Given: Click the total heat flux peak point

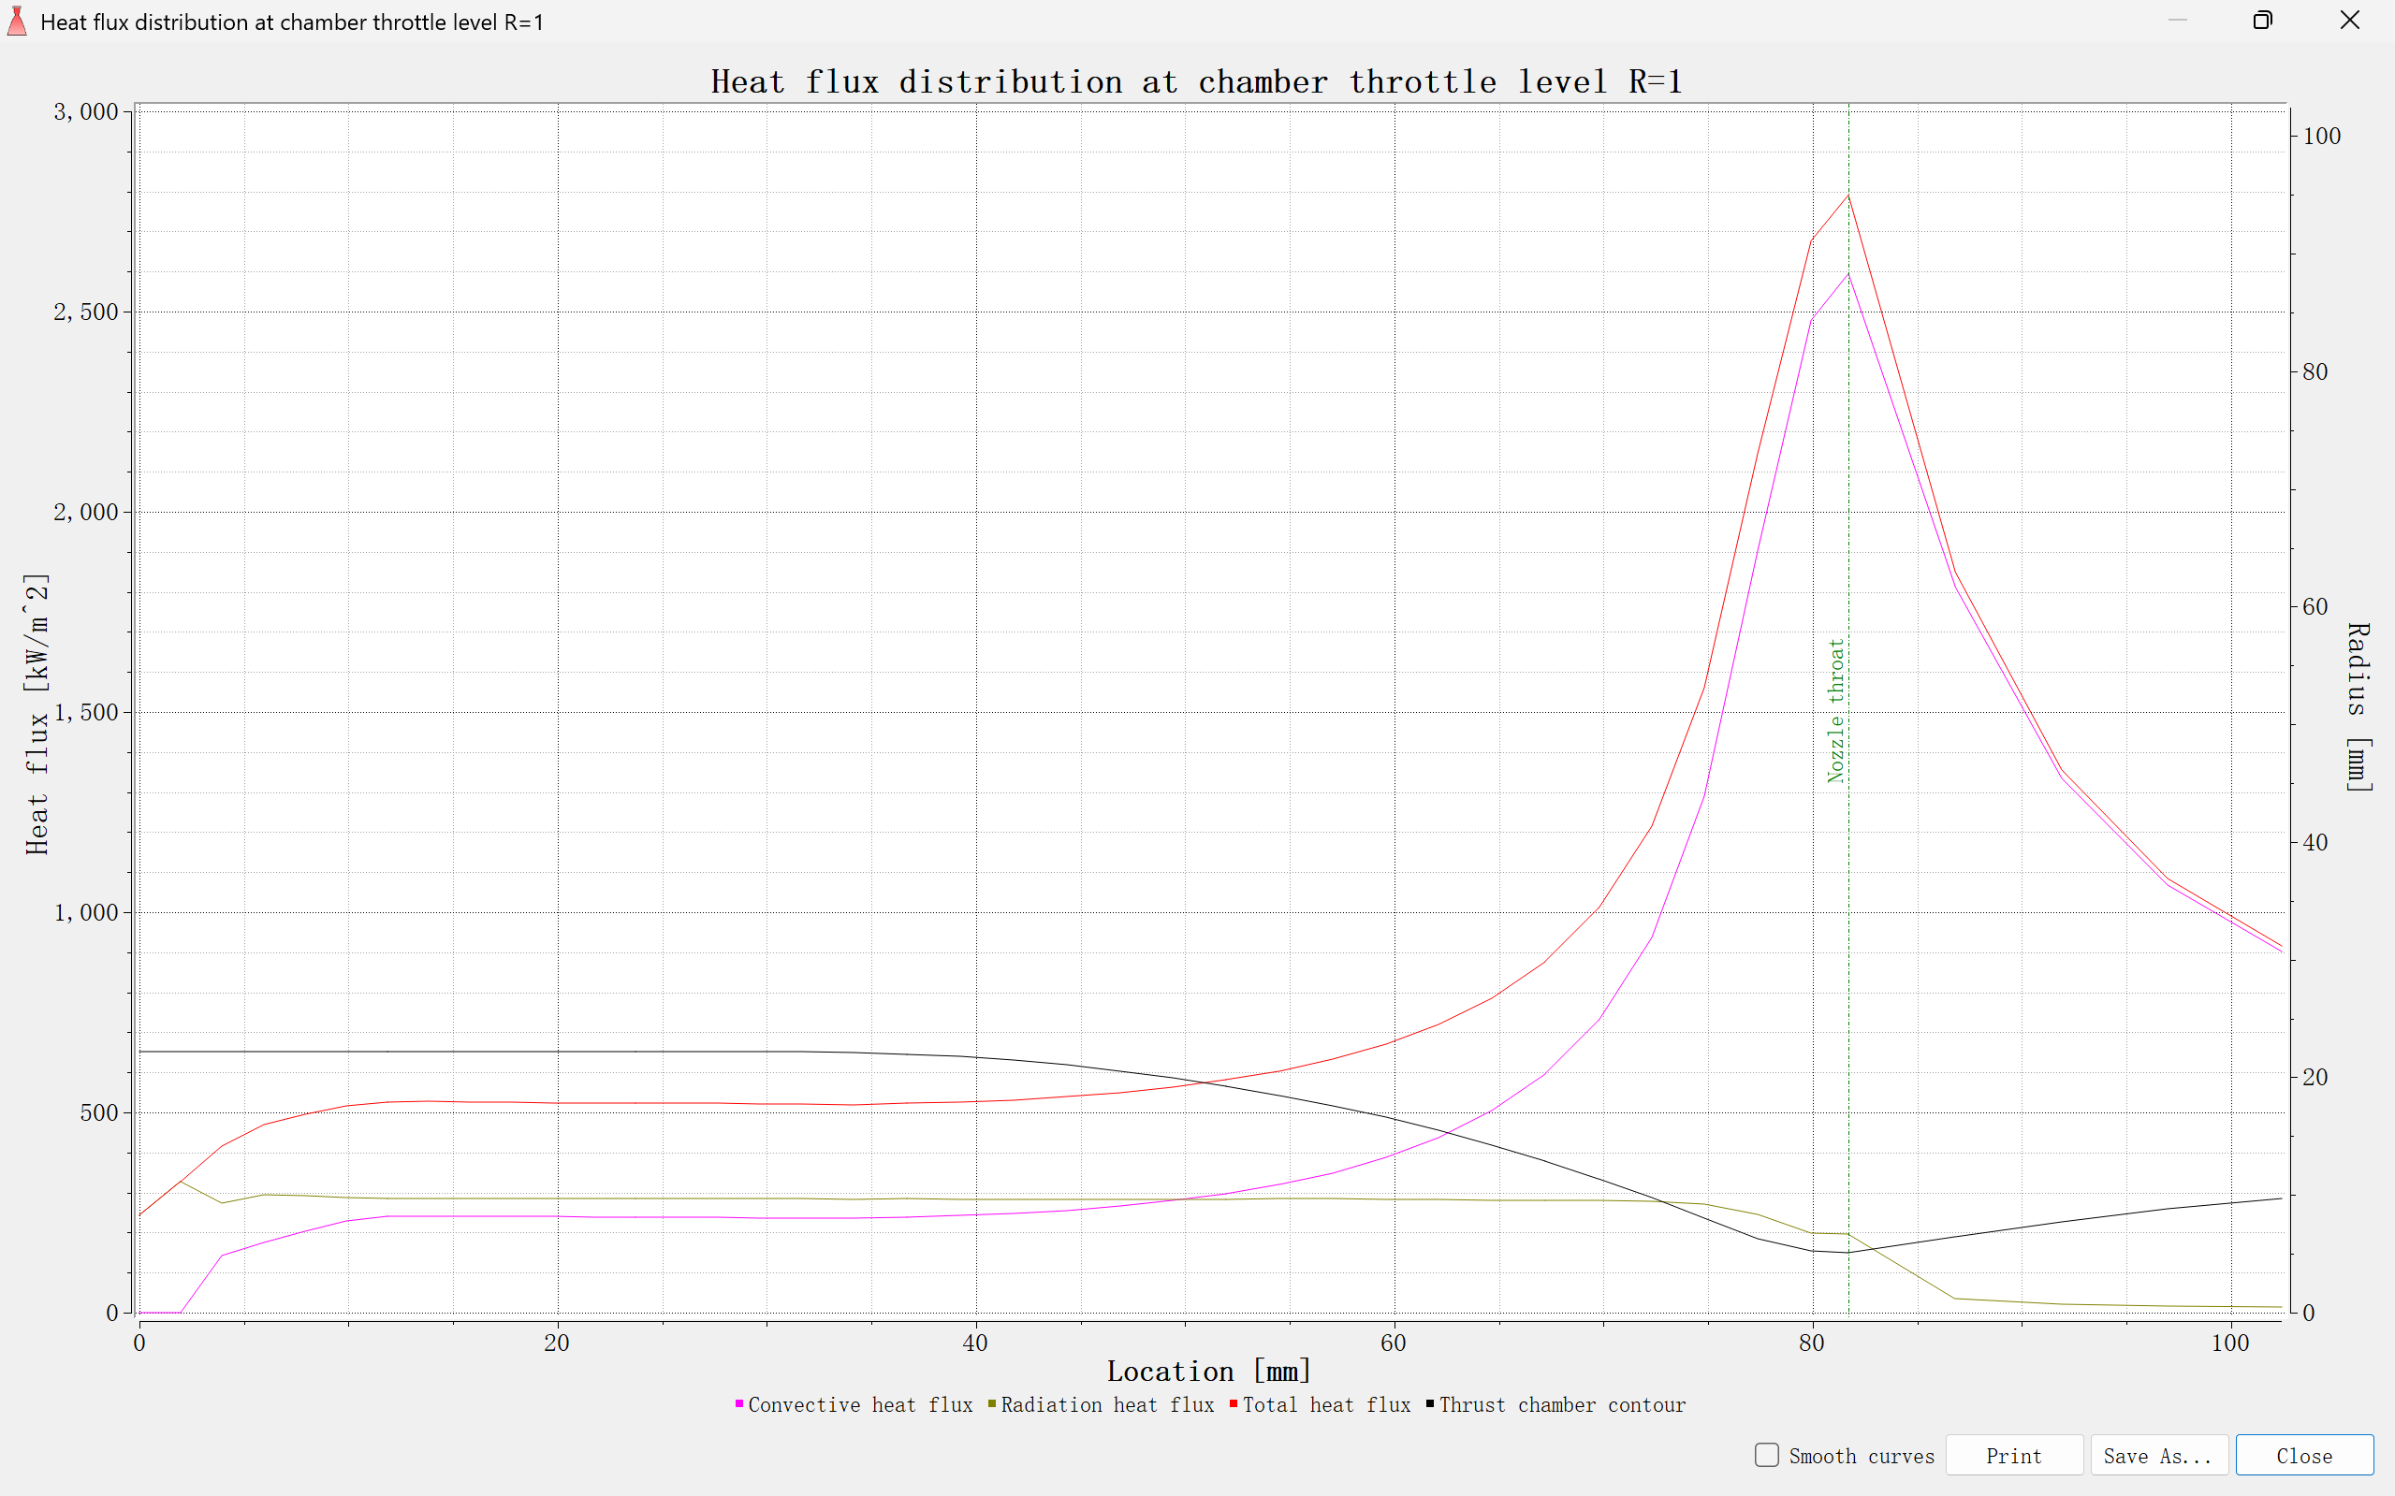Looking at the screenshot, I should tap(1848, 195).
